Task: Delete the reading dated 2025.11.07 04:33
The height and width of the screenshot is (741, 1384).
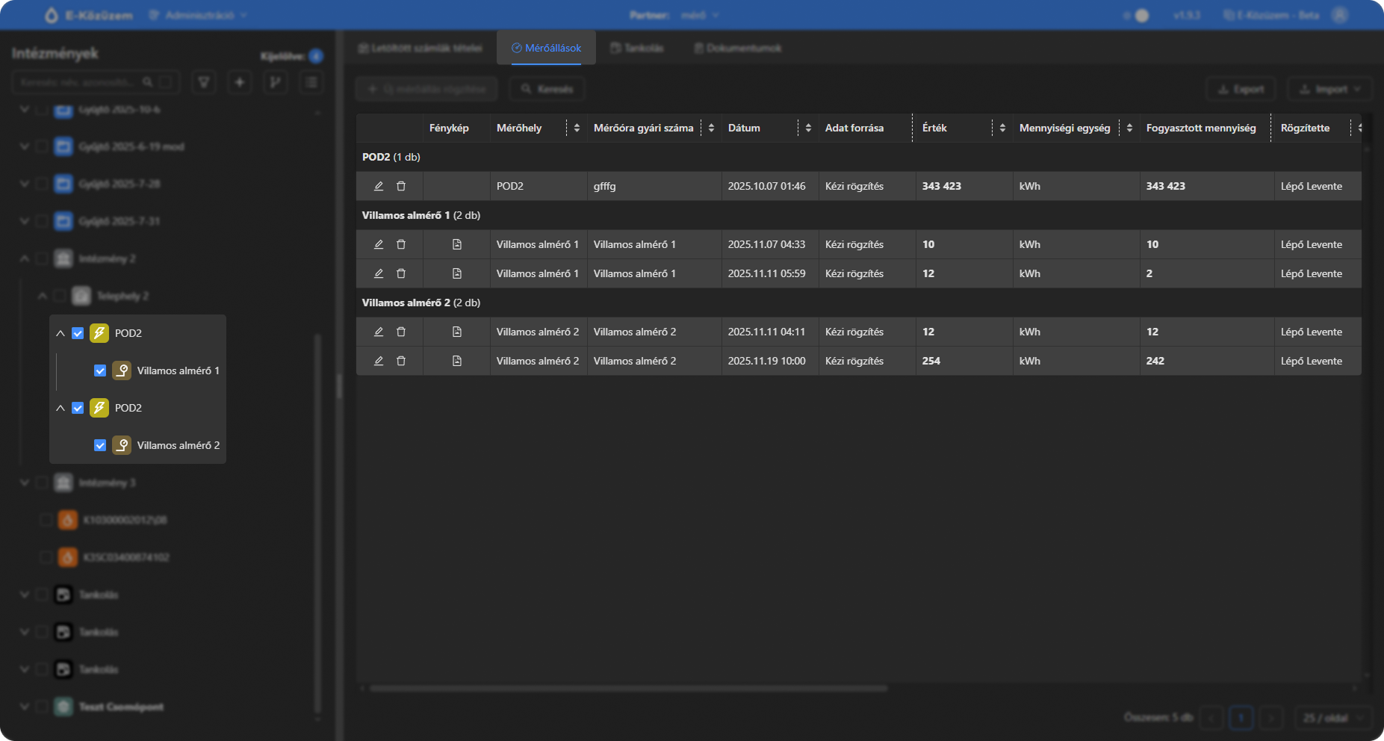Action: pos(401,244)
